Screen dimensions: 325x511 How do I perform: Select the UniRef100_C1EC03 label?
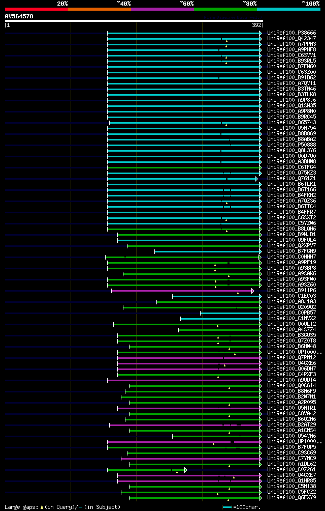(x=291, y=296)
